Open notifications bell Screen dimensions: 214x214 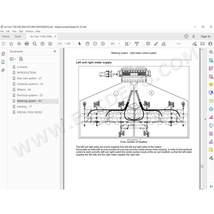pos(194,36)
